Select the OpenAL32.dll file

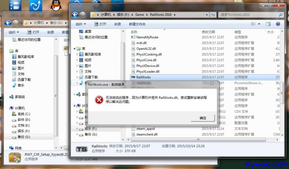[146, 49]
